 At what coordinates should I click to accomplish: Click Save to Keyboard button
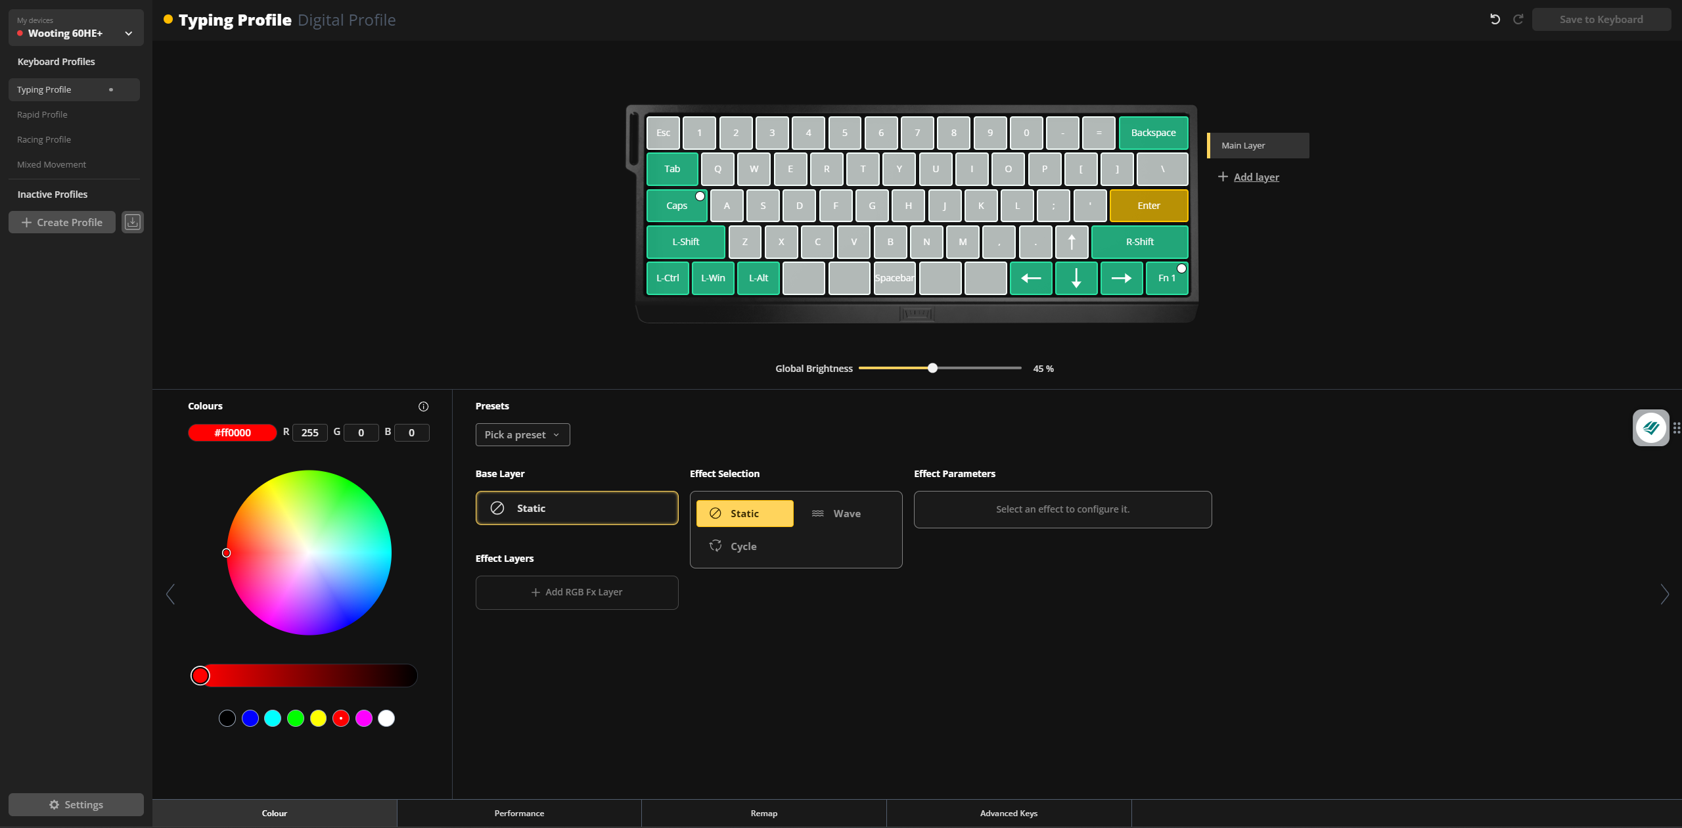[1601, 20]
